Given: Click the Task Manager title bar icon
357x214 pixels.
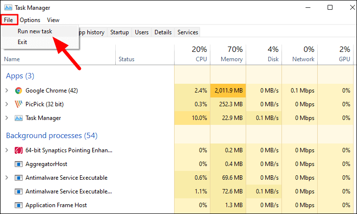Looking at the screenshot, I should [8, 7].
